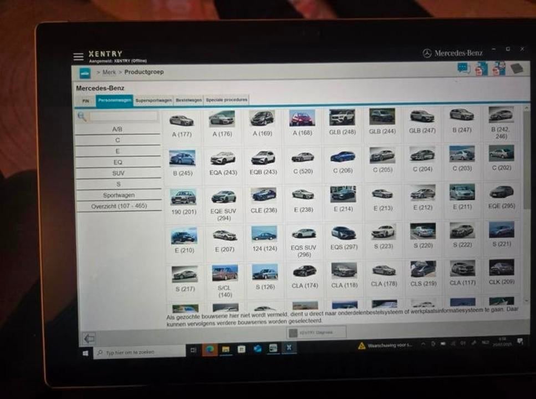Toggle the A/B class filter
This screenshot has width=536, height=399.
[118, 128]
